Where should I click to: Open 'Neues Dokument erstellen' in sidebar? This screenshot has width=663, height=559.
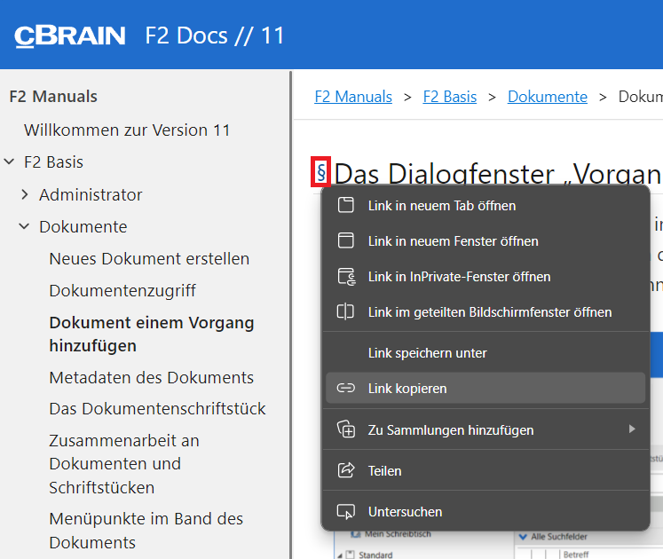[149, 259]
